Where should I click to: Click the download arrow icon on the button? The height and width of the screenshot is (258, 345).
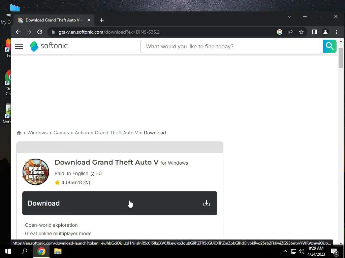pyautogui.click(x=207, y=203)
